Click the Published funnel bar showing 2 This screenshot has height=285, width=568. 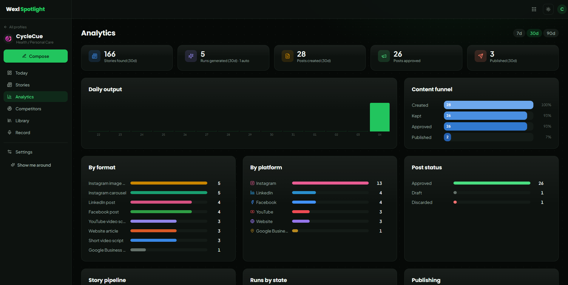(x=447, y=137)
